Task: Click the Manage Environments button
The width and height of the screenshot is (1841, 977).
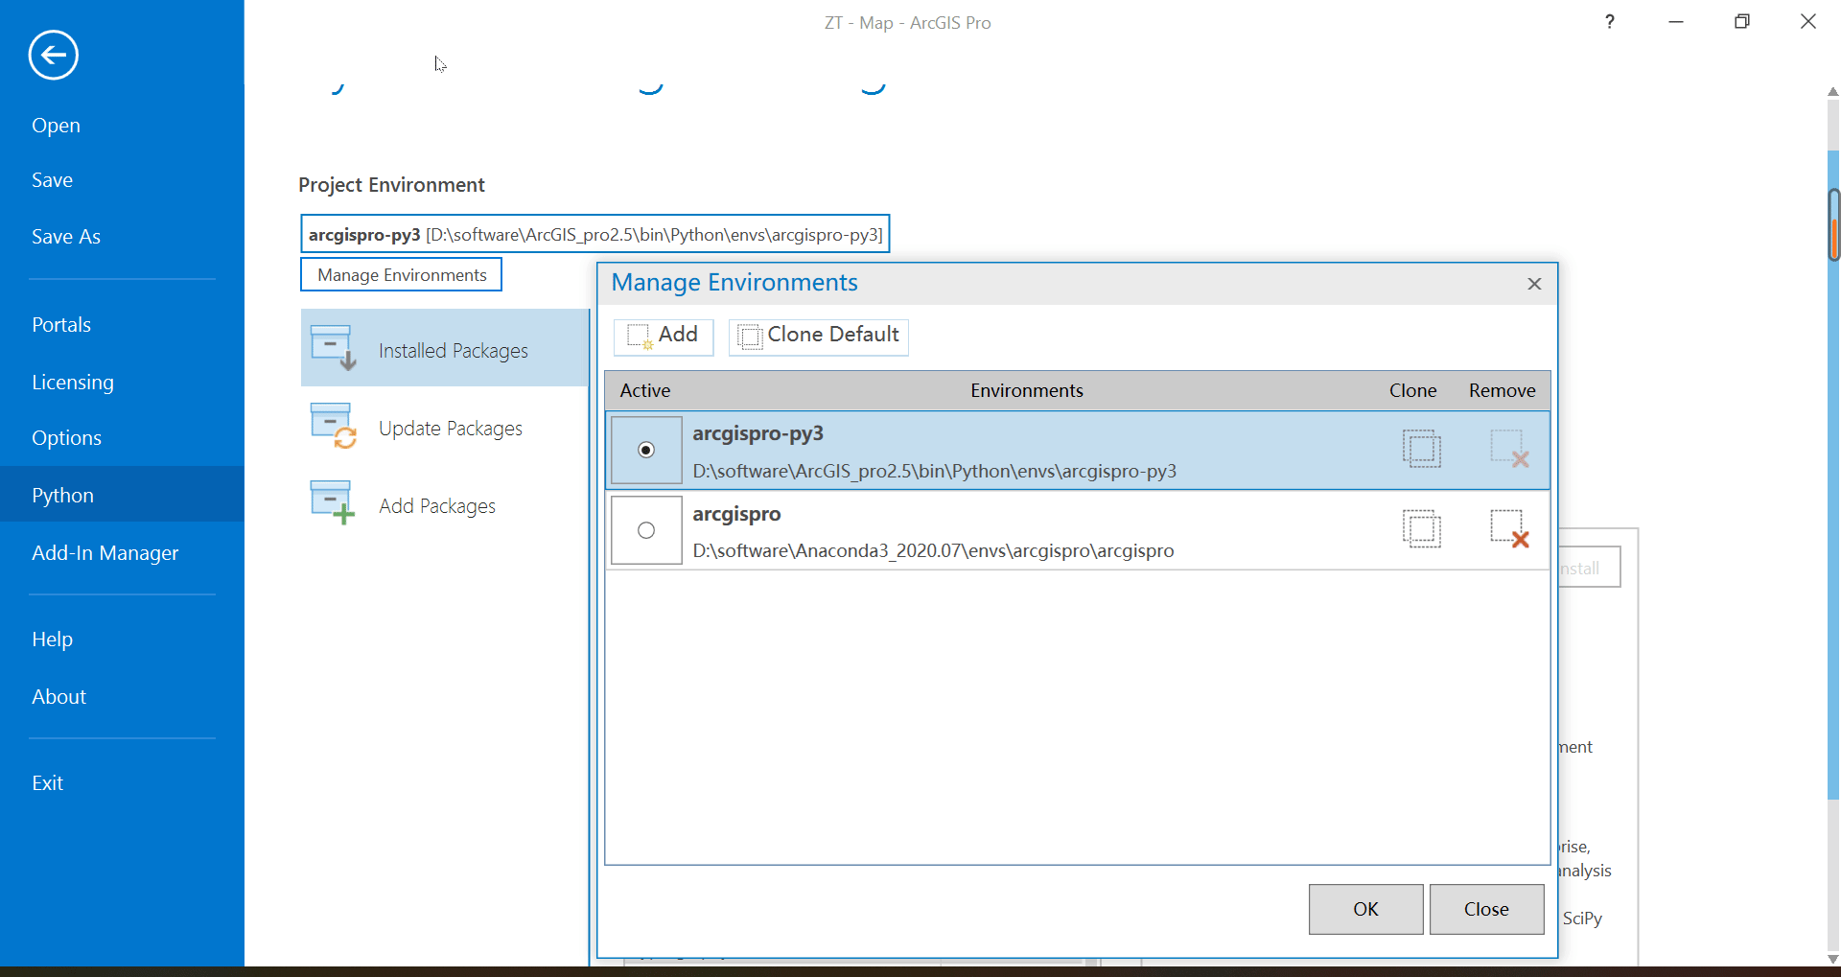Action: (401, 275)
